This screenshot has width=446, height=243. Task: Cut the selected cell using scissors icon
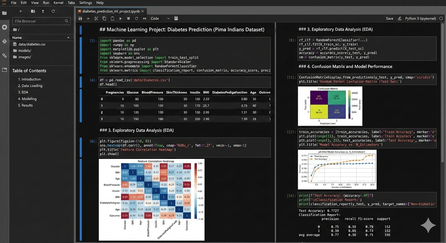(96, 19)
